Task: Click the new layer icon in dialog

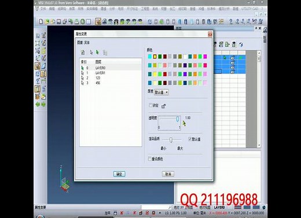Action: pos(83,52)
